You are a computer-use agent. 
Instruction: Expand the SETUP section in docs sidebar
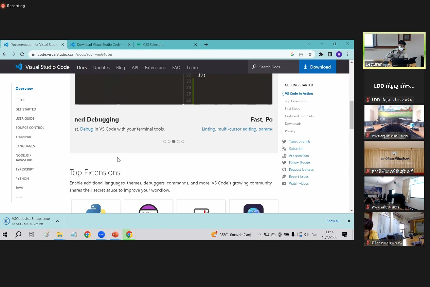20,100
